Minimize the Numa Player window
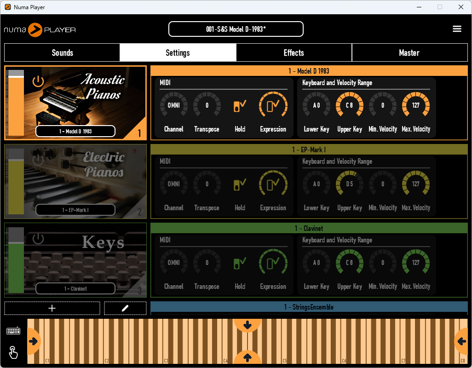The width and height of the screenshot is (472, 368). 419,7
